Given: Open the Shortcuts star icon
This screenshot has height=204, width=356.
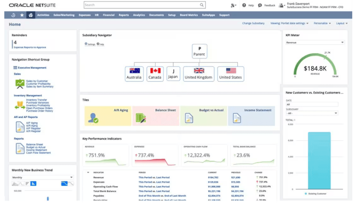Looking at the screenshot, I should point(22,15).
